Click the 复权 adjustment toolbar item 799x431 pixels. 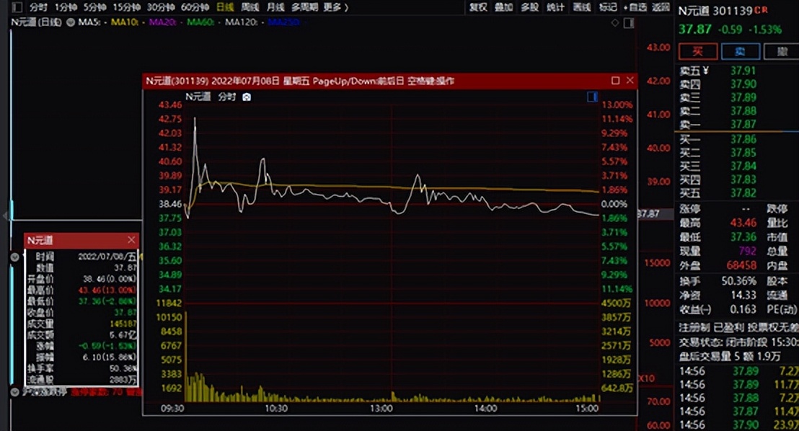pyautogui.click(x=478, y=7)
